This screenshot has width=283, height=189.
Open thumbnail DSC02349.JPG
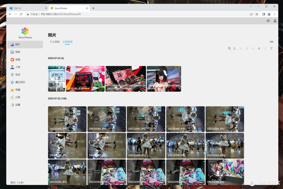tap(225, 172)
